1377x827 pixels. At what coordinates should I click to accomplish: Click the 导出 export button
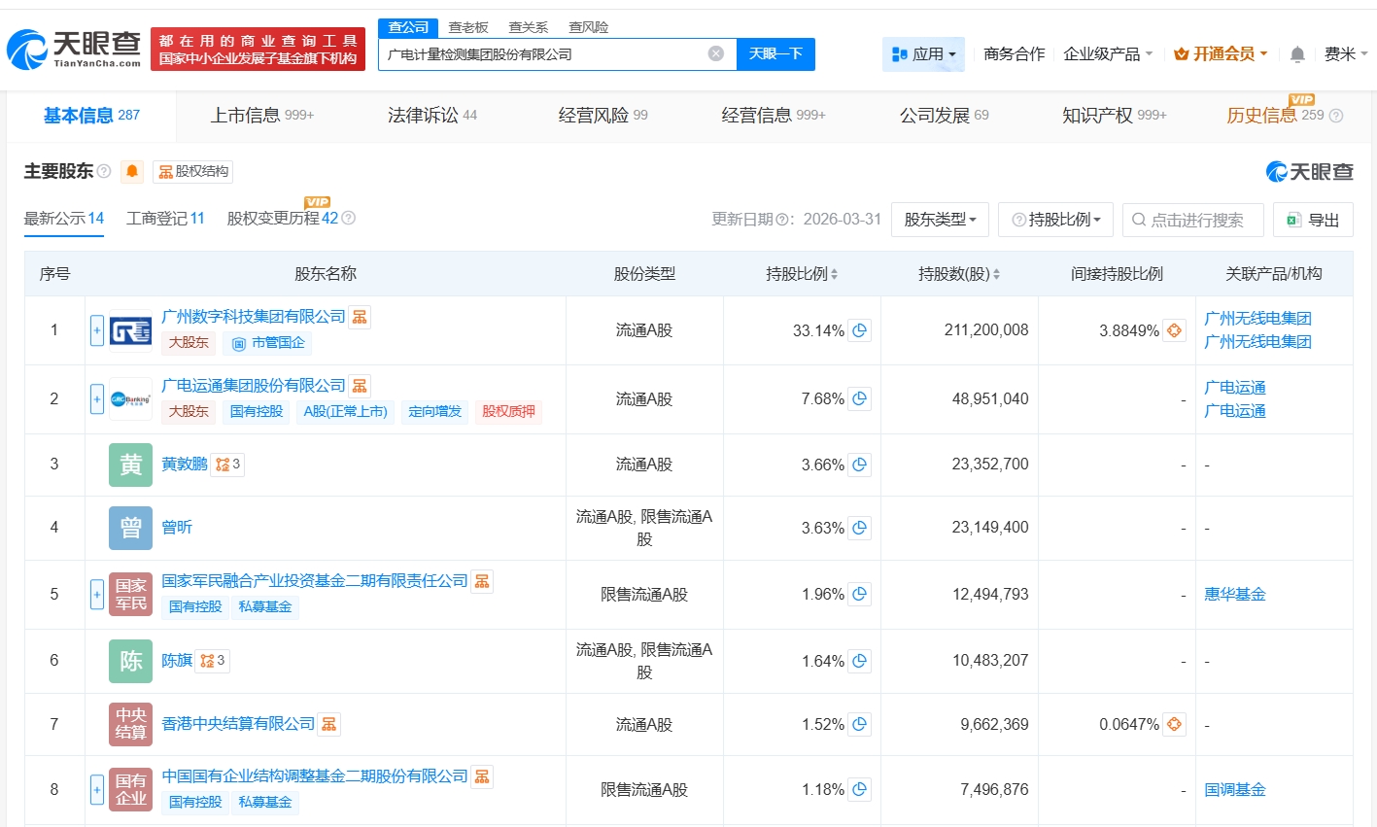point(1313,220)
